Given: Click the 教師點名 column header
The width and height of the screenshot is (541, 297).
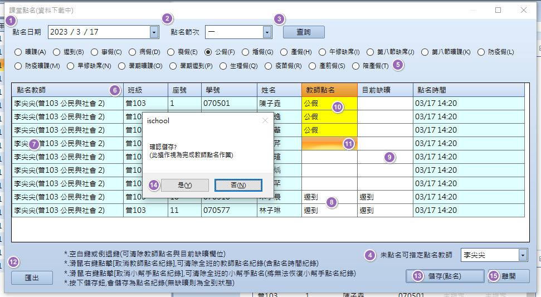Looking at the screenshot, I should coord(329,90).
